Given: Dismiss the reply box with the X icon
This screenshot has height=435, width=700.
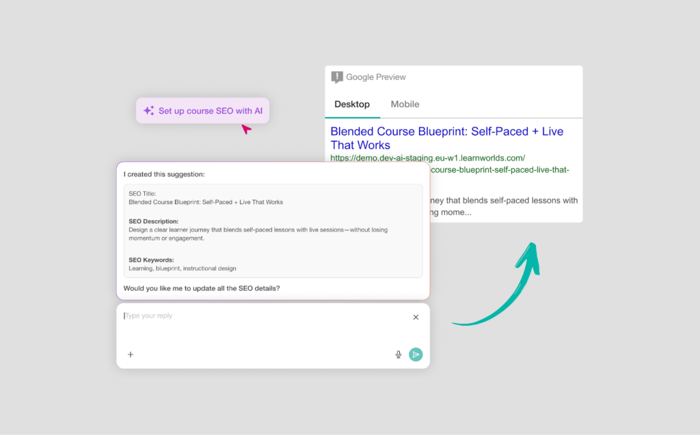Looking at the screenshot, I should click(416, 317).
